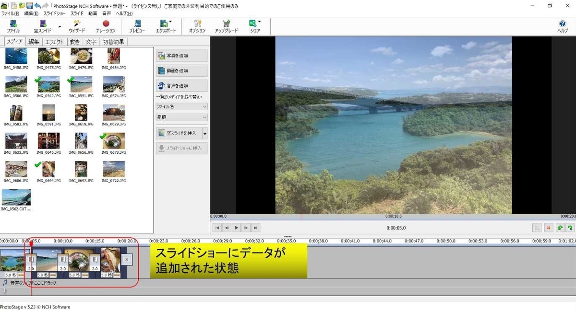Click 写真を追加 button
The width and height of the screenshot is (576, 311).
click(181, 56)
